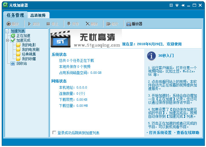
Task: Collapse the 加速完成 tree branch
Action: tap(7, 40)
